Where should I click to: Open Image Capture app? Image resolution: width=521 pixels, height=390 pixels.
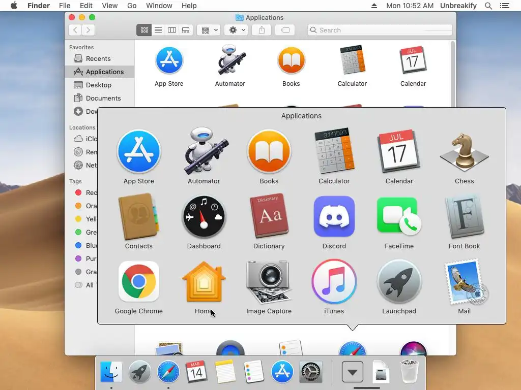[x=269, y=281]
